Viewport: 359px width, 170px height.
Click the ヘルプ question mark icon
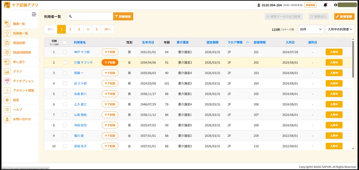point(7,110)
